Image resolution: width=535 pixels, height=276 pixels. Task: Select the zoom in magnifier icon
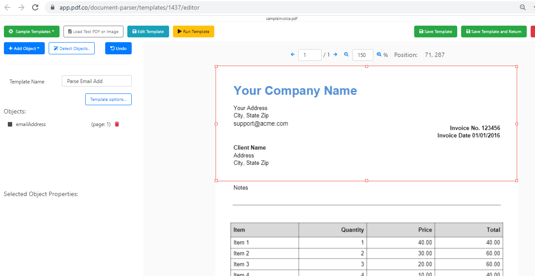click(379, 55)
